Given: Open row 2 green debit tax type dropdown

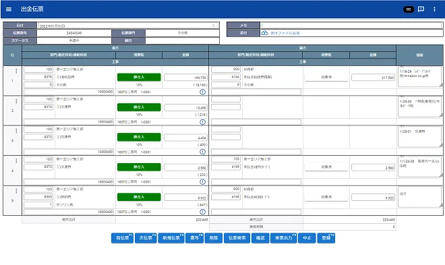Looking at the screenshot, I should pos(139,107).
